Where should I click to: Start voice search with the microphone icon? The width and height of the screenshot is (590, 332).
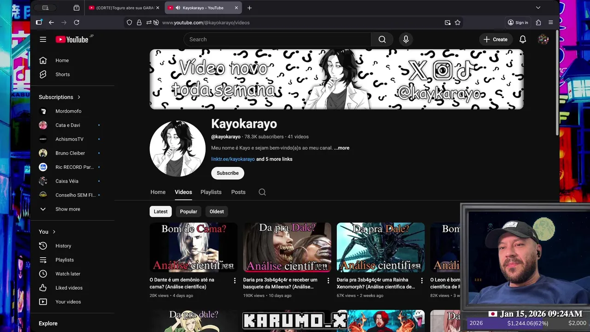406,39
